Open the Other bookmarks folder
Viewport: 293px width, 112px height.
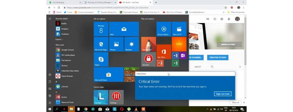coord(236,12)
